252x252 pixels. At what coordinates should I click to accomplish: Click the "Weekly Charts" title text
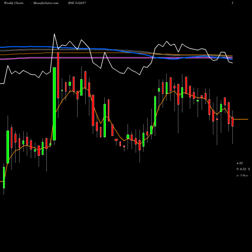[14, 3]
